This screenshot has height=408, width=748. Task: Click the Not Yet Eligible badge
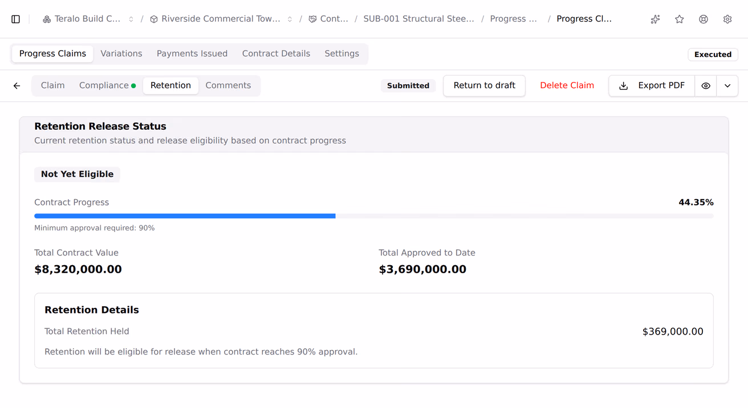click(77, 175)
